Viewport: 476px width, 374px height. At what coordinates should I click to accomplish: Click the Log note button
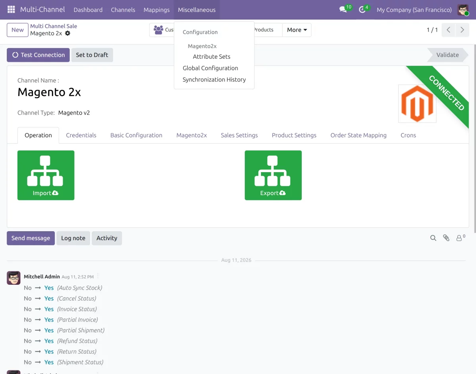point(73,238)
